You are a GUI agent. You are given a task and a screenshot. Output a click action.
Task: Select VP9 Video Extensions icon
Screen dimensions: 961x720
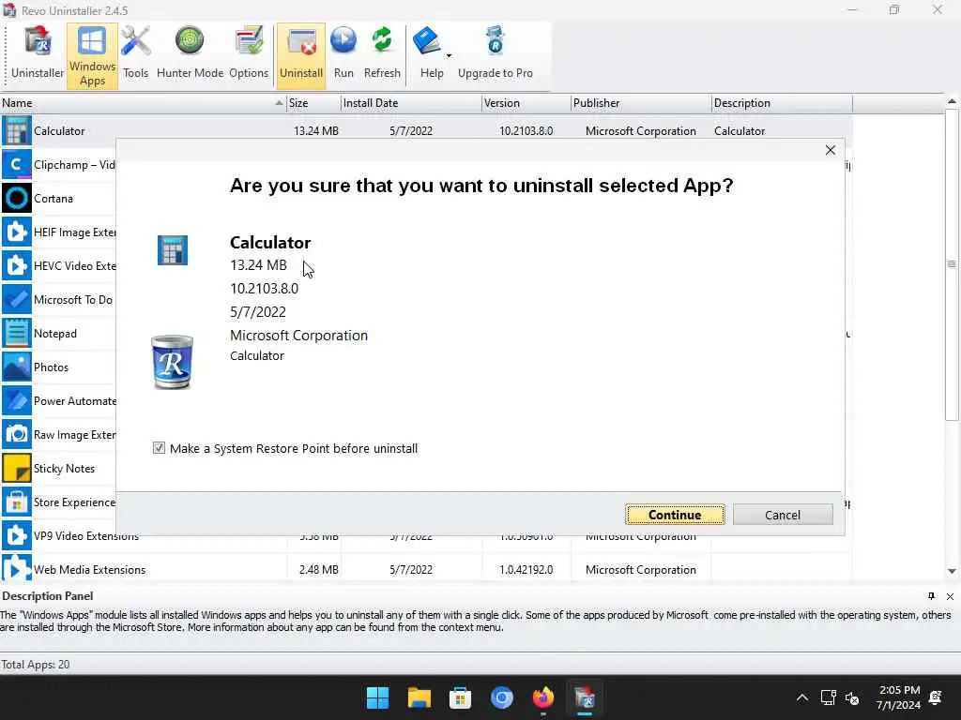click(17, 535)
